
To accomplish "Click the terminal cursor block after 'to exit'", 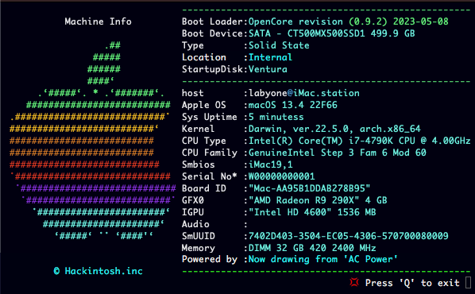I will [469, 283].
